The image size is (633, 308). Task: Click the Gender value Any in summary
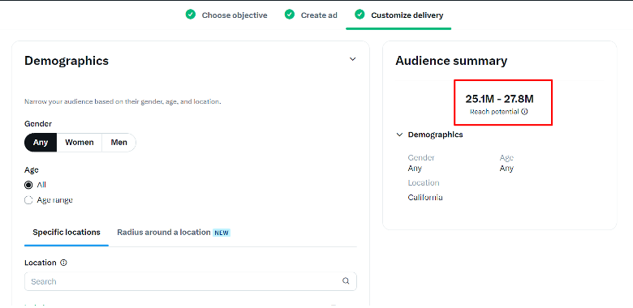point(415,169)
